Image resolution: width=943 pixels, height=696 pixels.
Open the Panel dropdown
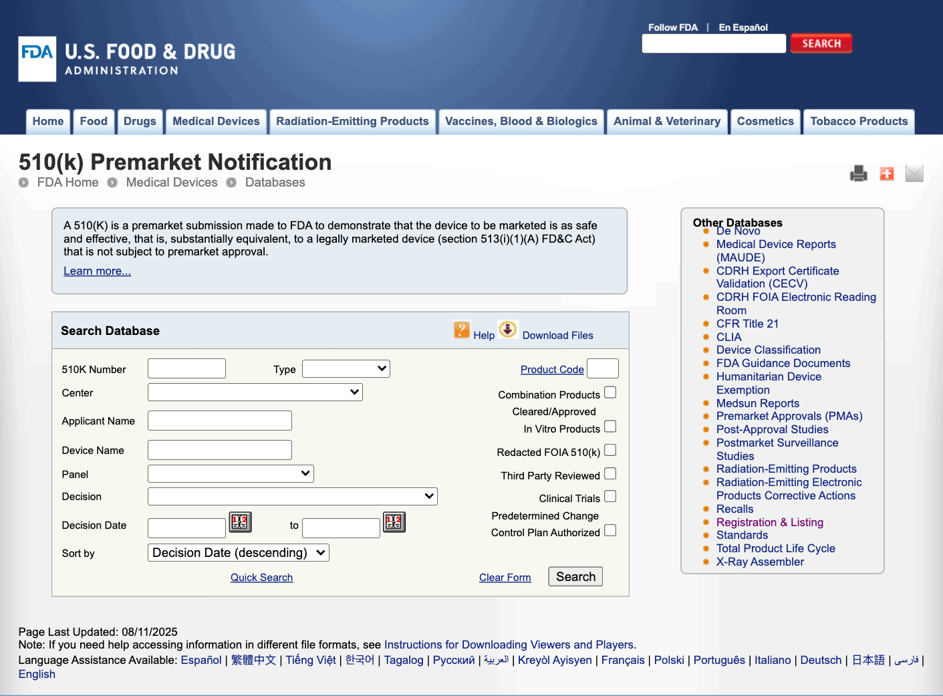(x=230, y=473)
